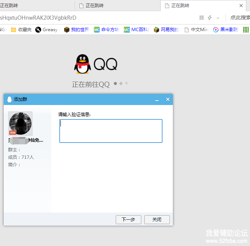Screen dimensions: 250x246
Task: Click the QR code icon in address bar
Action: click(x=202, y=17)
